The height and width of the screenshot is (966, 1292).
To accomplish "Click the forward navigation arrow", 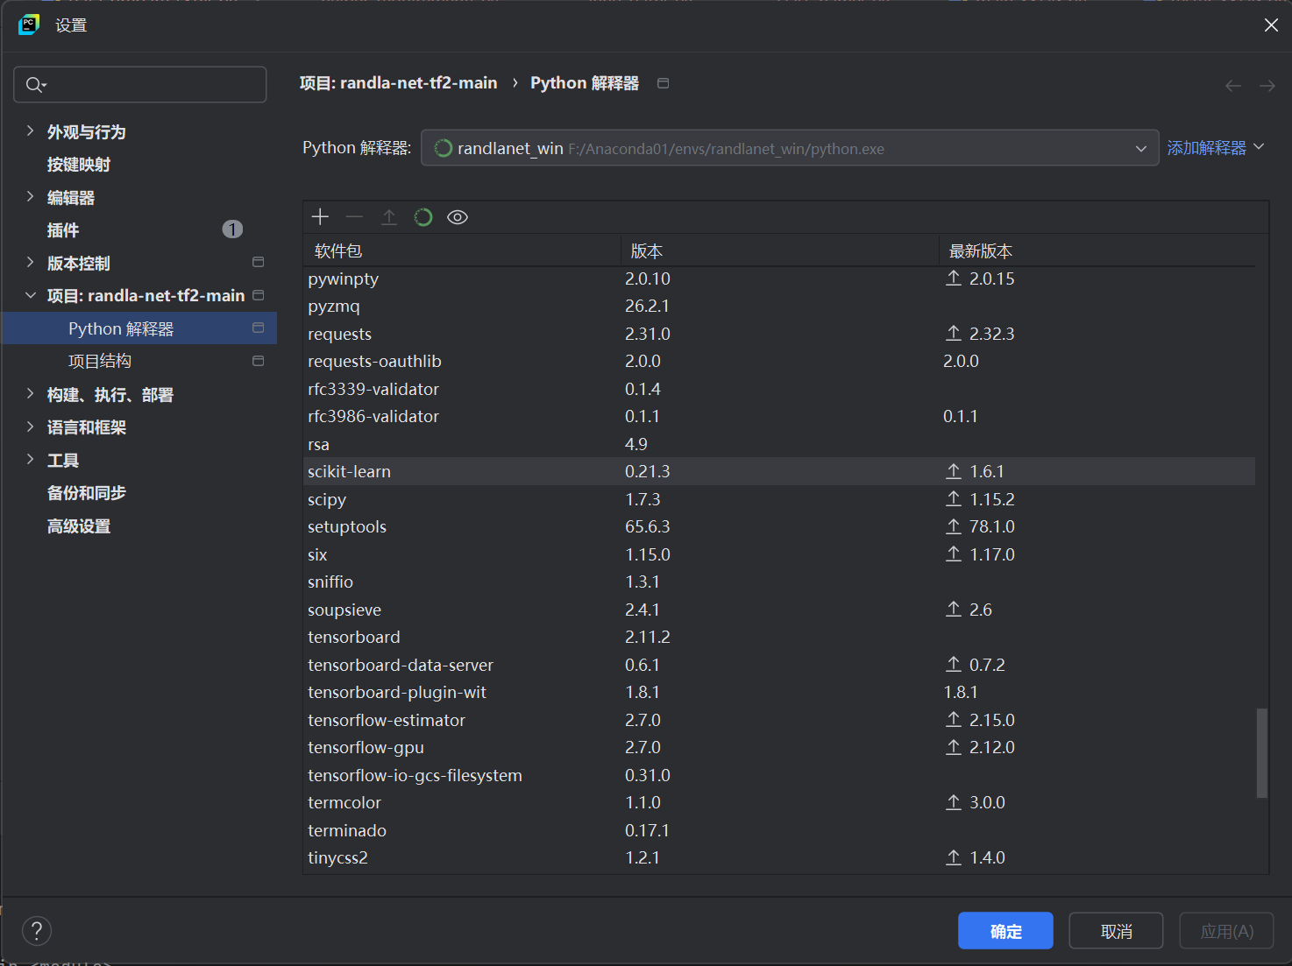I will click(x=1267, y=85).
